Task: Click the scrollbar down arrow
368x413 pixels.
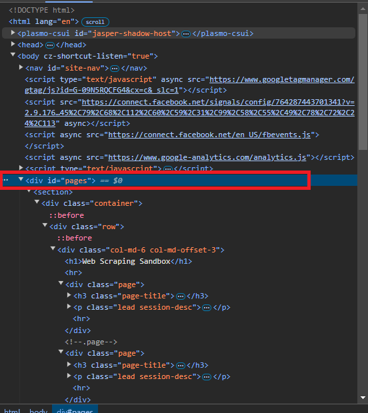Action: (363, 398)
